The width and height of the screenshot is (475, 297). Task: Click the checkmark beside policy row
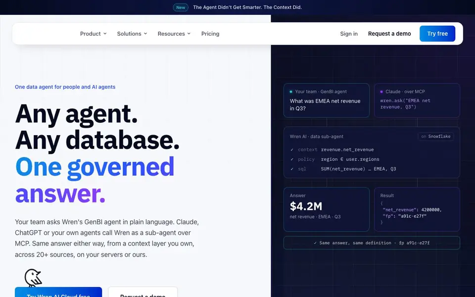(x=292, y=159)
